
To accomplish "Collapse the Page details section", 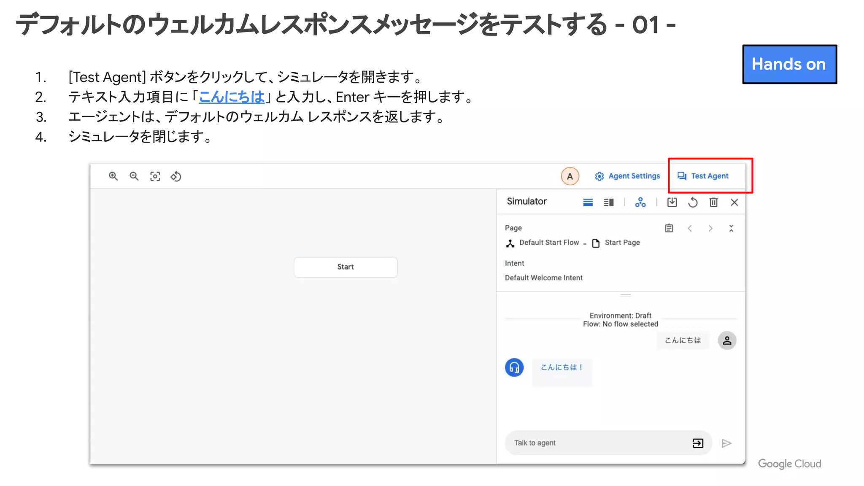I will [731, 228].
